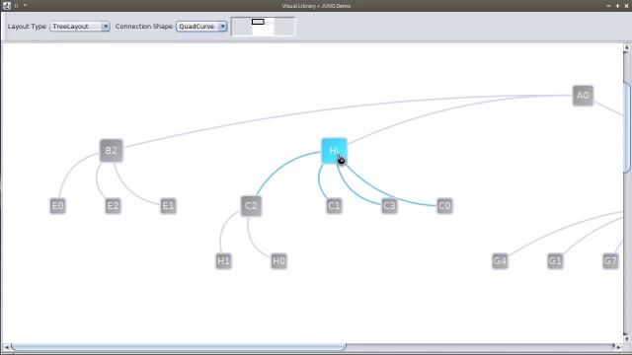Select the E1 node

pyautogui.click(x=168, y=206)
